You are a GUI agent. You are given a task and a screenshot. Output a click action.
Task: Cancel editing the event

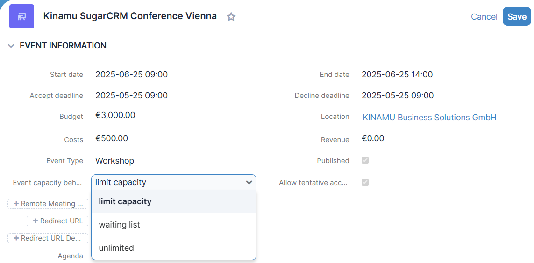coord(484,17)
